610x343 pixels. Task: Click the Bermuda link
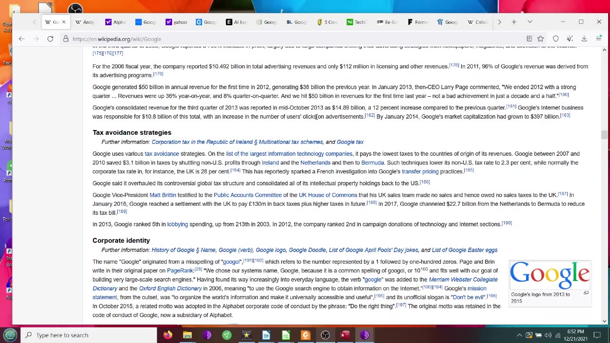372,162
